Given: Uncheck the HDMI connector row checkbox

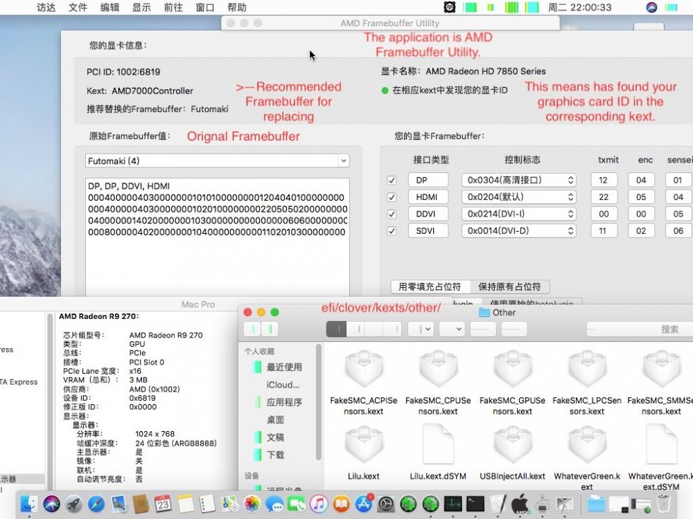Looking at the screenshot, I should pos(392,197).
